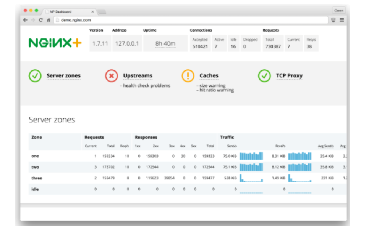Viewport: 382px width, 232px height.
Task: Click the Rcvd/s chart for zone one
Action: pos(299,156)
